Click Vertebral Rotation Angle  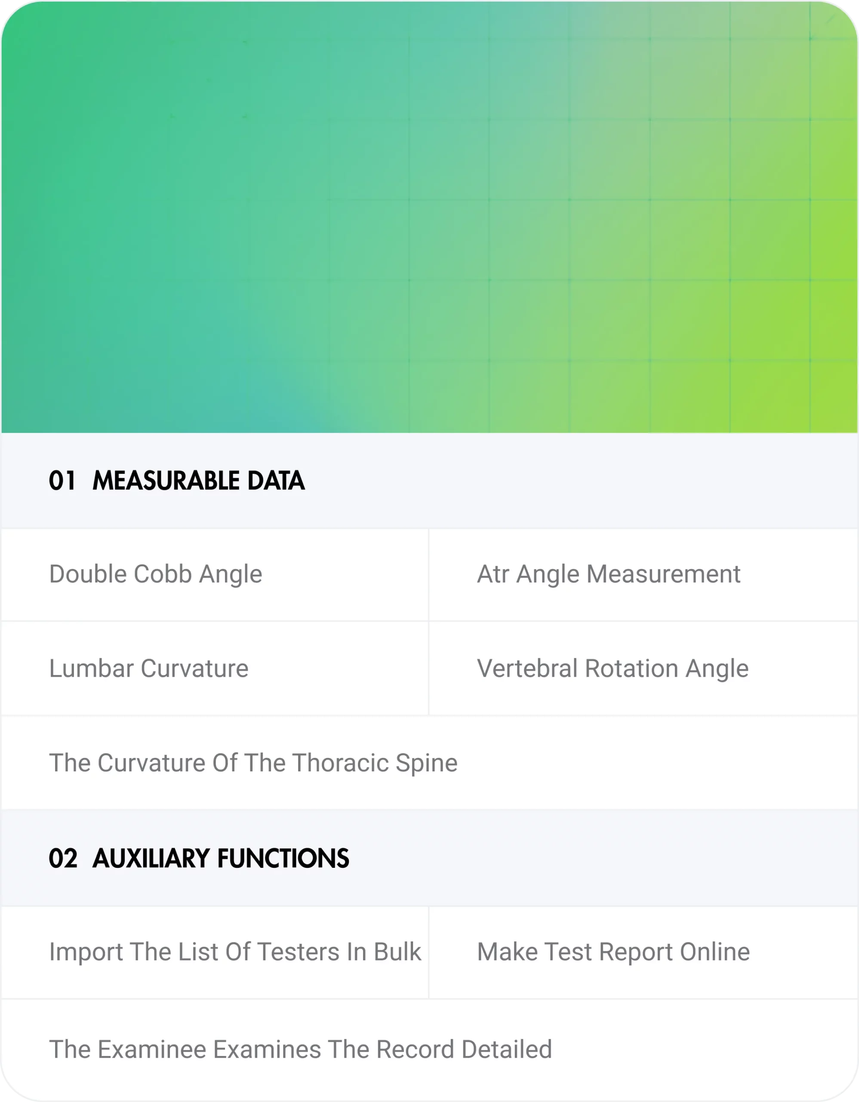613,669
